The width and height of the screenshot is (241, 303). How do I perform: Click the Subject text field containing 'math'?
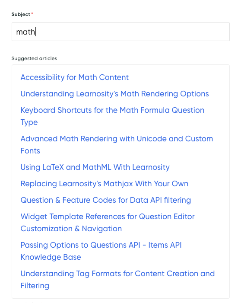click(x=120, y=32)
